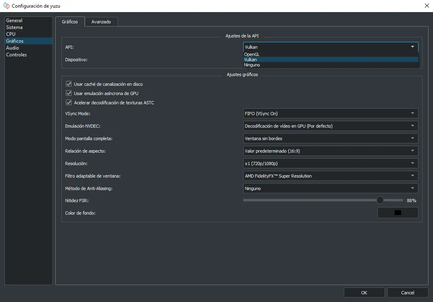Open the VSync Mode dropdown
This screenshot has width=433, height=302.
point(330,114)
